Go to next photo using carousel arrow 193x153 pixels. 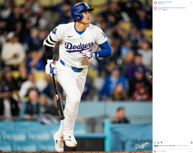(x=150, y=77)
